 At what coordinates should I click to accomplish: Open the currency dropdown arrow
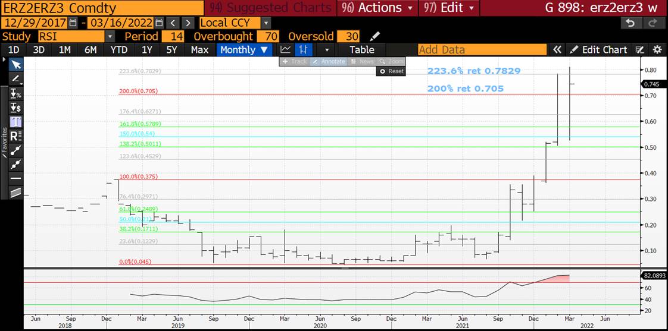(266, 23)
